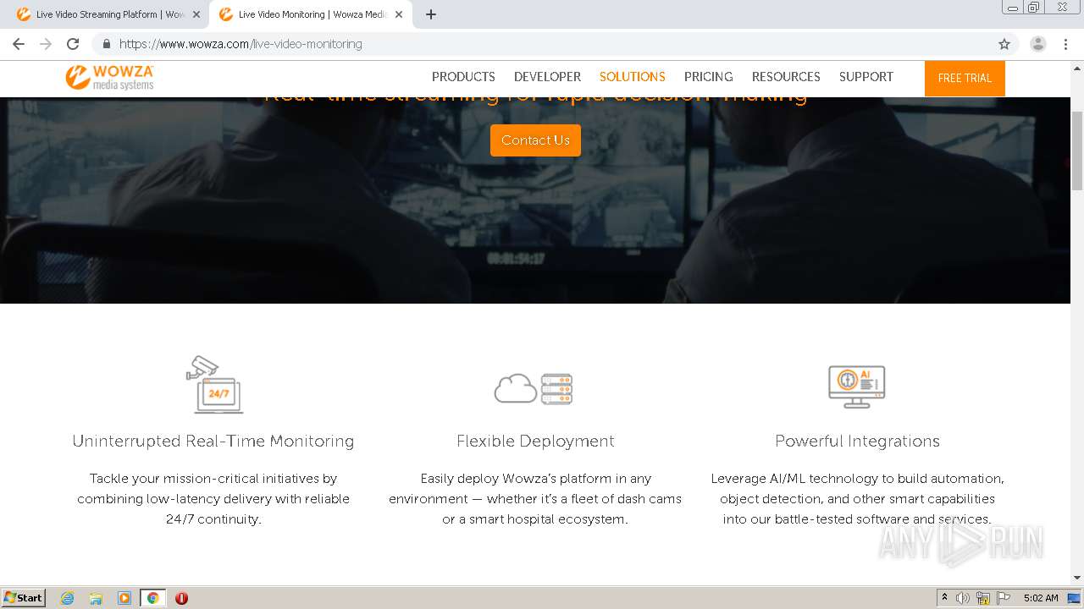Click the scrollbar down arrow
The height and width of the screenshot is (609, 1084).
(1077, 578)
